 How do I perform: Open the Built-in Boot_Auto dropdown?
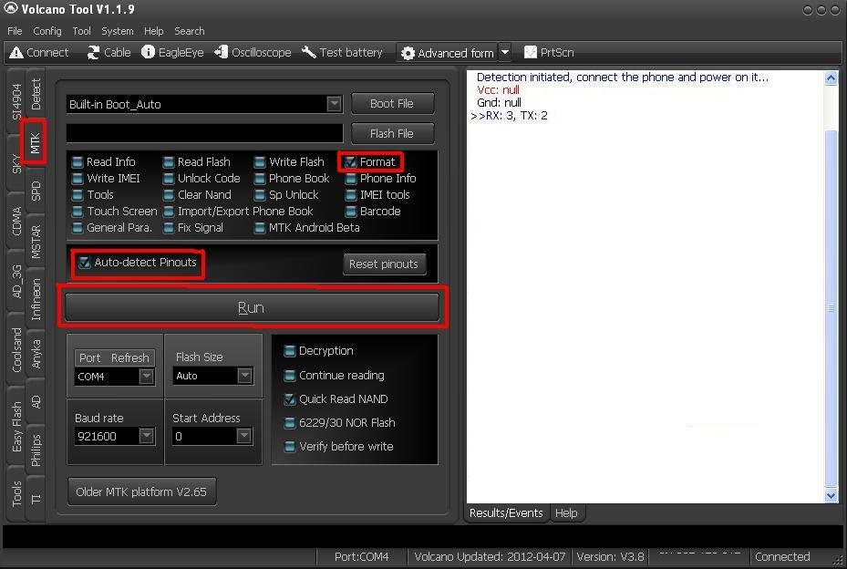point(334,104)
